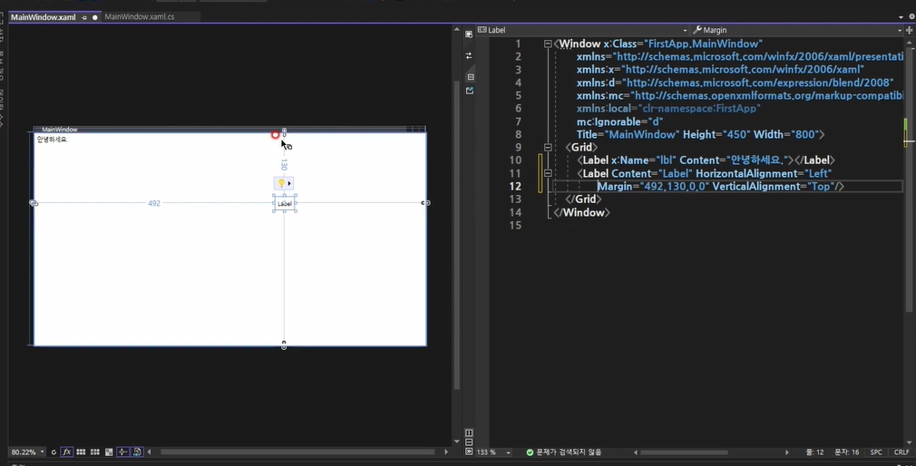Viewport: 916px width, 466px height.
Task: Click the 492 left margin value in designer
Action: (x=153, y=203)
